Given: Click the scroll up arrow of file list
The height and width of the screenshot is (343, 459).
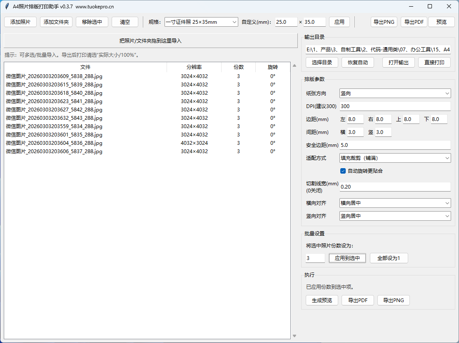Looking at the screenshot, I should 294,66.
